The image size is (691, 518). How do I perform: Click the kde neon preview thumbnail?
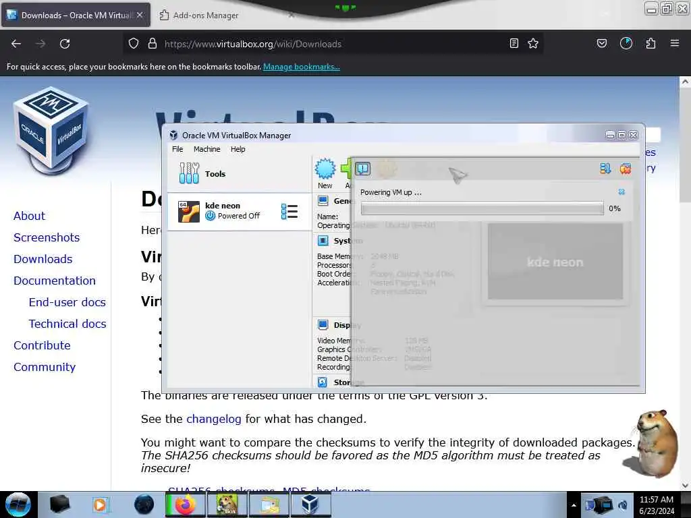click(555, 261)
